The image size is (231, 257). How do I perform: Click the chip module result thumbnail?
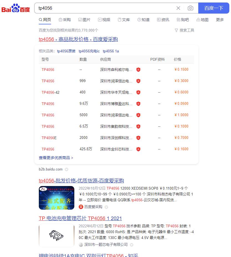tap(57, 236)
